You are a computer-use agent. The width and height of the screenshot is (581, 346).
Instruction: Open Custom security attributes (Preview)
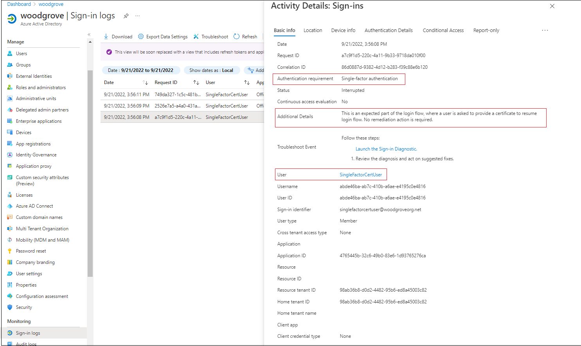point(42,181)
